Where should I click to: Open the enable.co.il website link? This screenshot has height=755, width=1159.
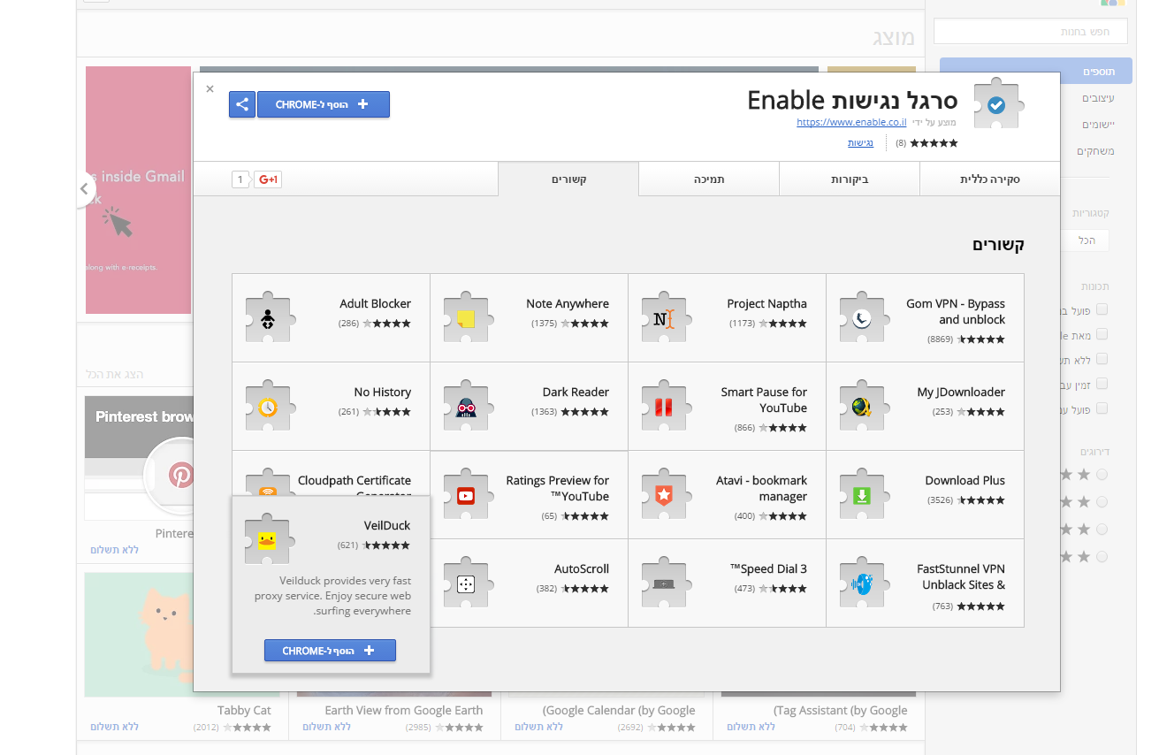851,123
